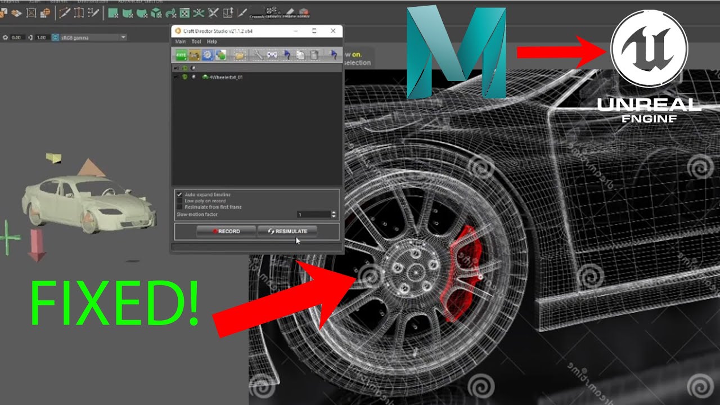Image resolution: width=720 pixels, height=405 pixels.
Task: Toggle green enable icon in list header row
Action: pyautogui.click(x=184, y=68)
